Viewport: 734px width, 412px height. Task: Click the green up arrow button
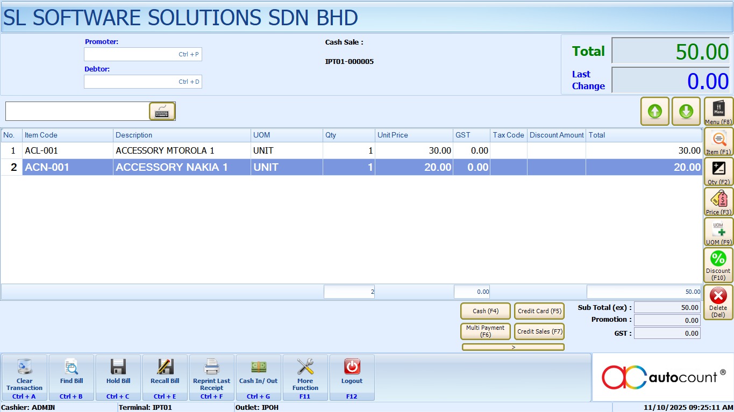coord(654,111)
